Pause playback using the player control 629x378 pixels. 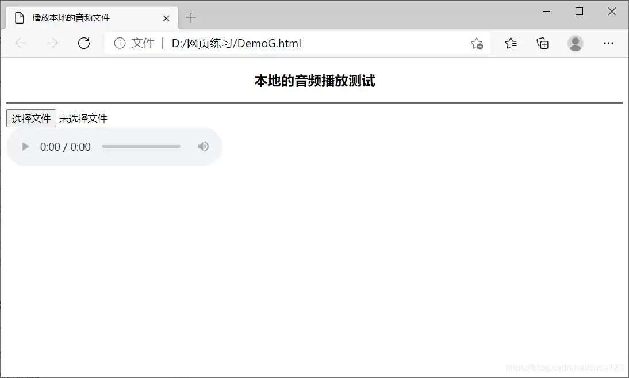25,146
